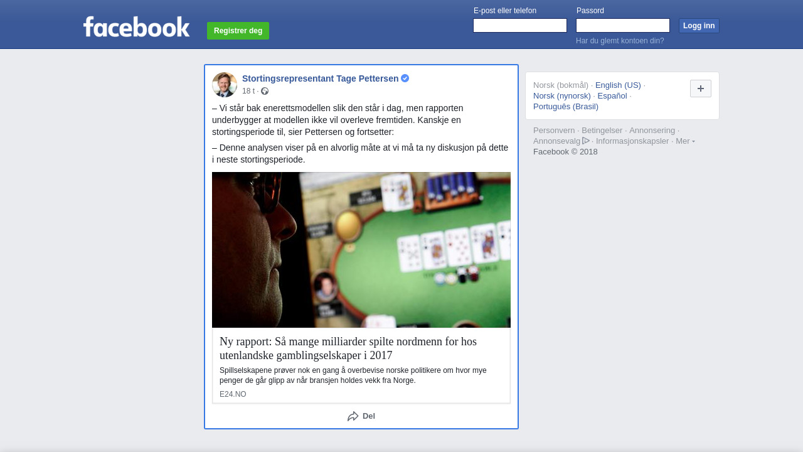Click the Logg inn button
803x452 pixels.
click(699, 26)
